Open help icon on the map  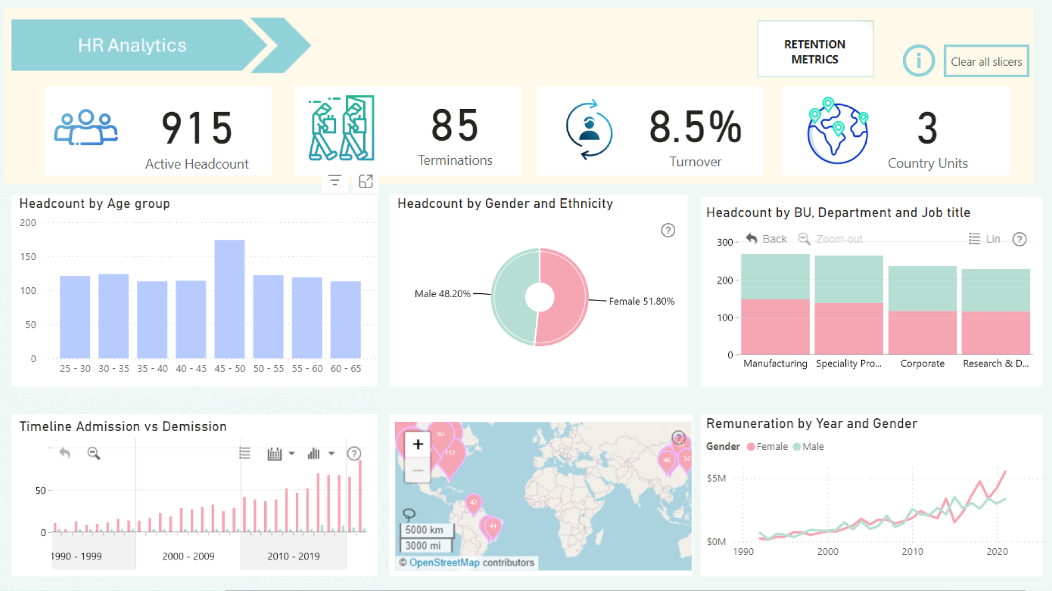coord(678,438)
